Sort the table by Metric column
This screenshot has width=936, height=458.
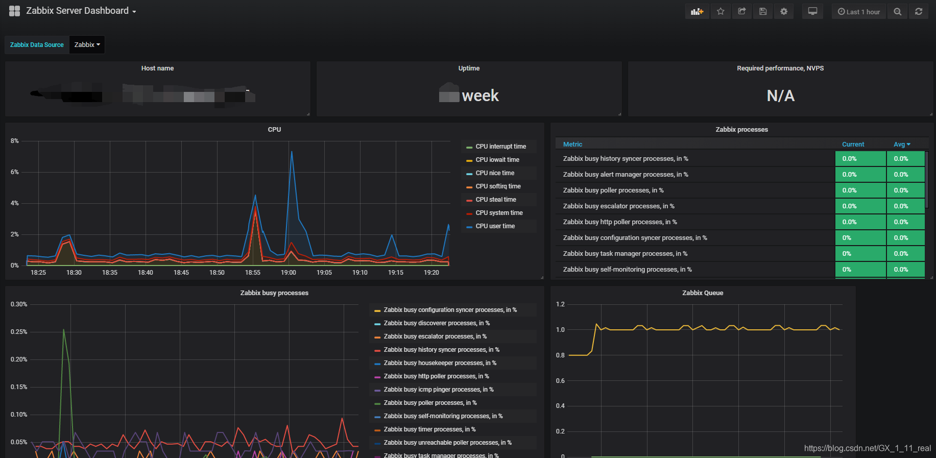(x=572, y=144)
